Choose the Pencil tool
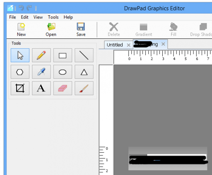Screen dimensions: 212x175 (41, 55)
